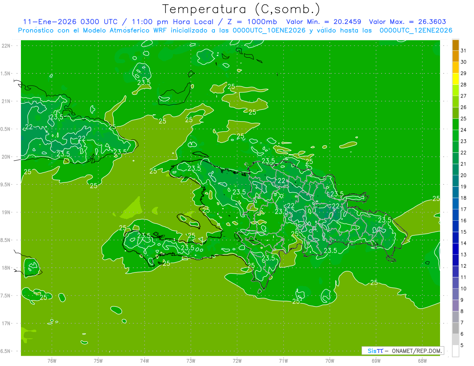The height and width of the screenshot is (366, 474).
Task: Click the '21N' latitude label
Action: coord(6,101)
